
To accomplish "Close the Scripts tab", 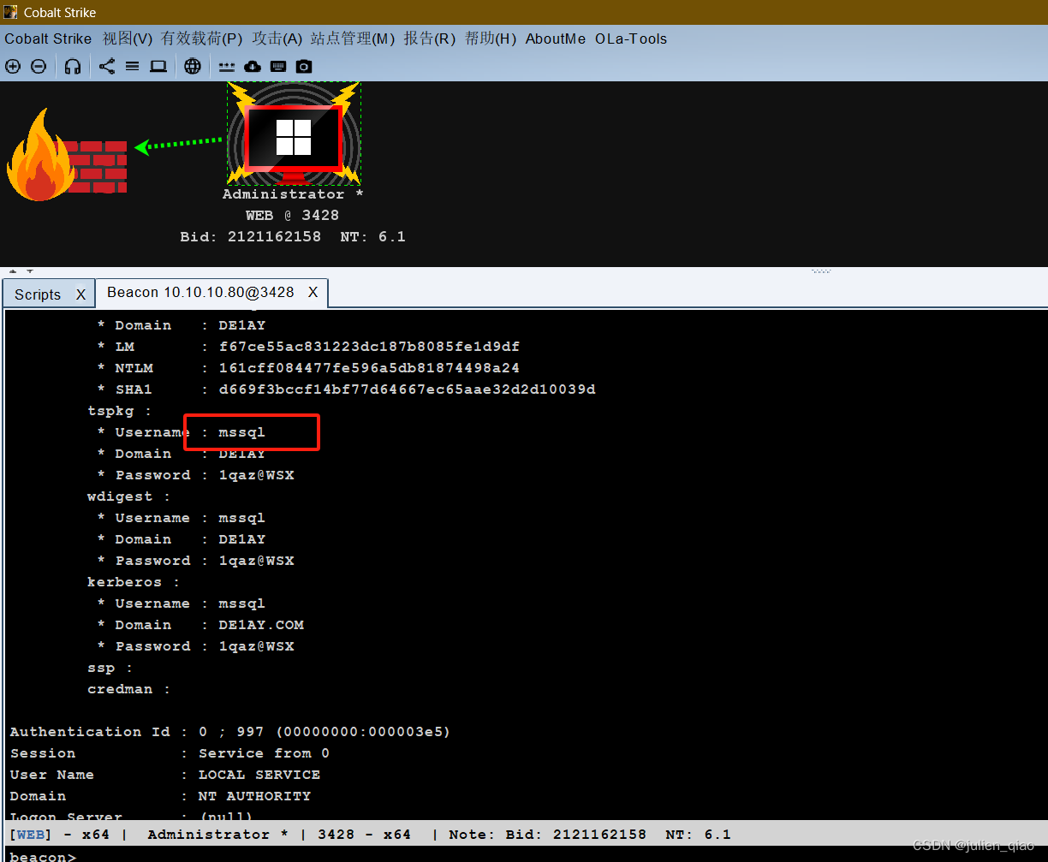I will 80,294.
